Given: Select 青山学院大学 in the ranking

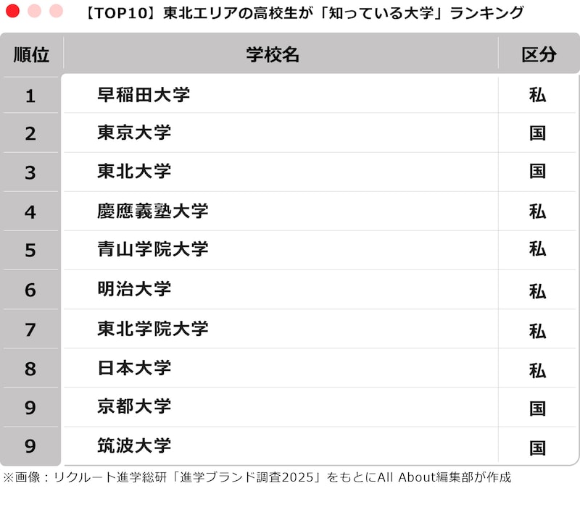Looking at the screenshot, I should point(153,250).
